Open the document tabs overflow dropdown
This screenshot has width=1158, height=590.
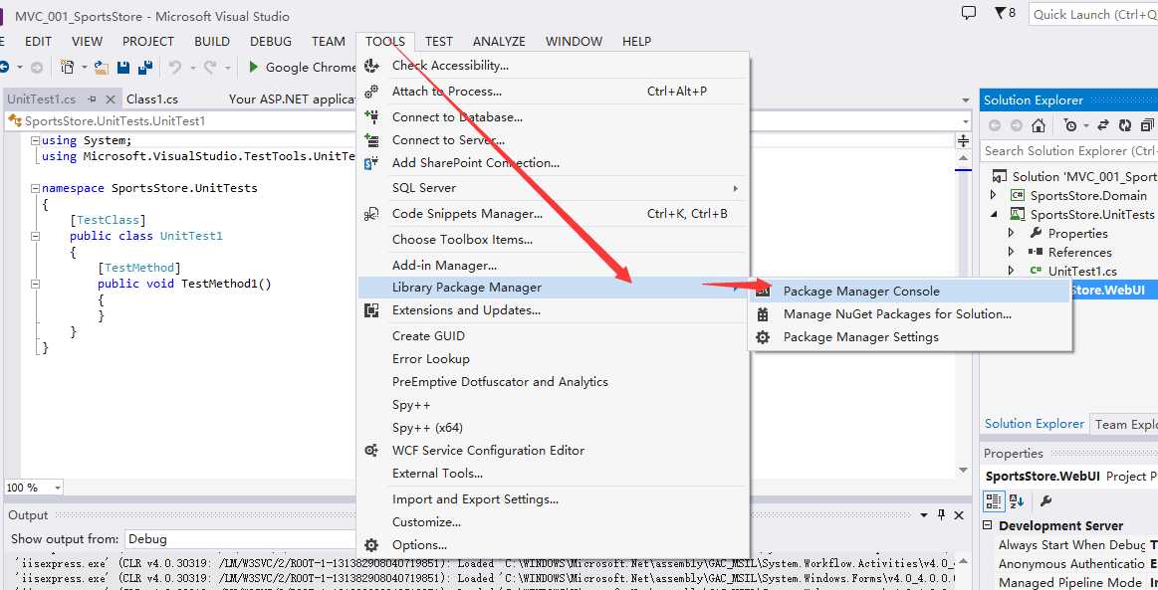(966, 99)
